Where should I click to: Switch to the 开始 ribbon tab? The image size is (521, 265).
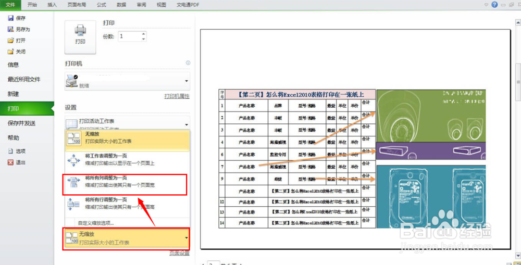(x=32, y=5)
